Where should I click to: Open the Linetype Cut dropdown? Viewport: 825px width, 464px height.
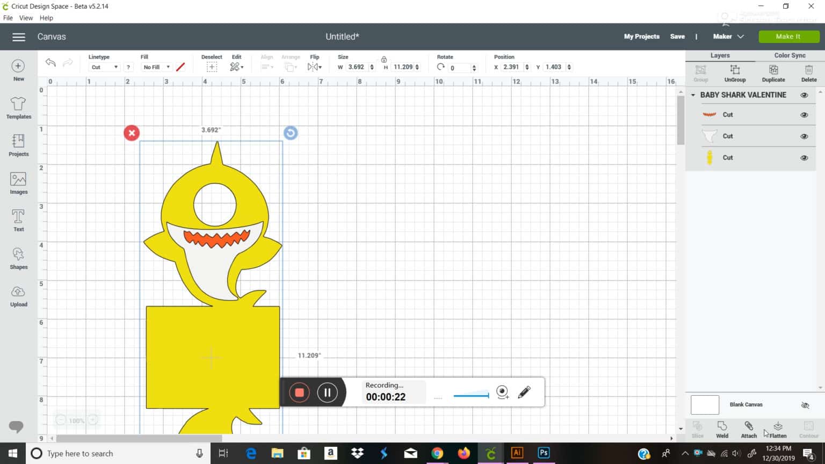104,67
